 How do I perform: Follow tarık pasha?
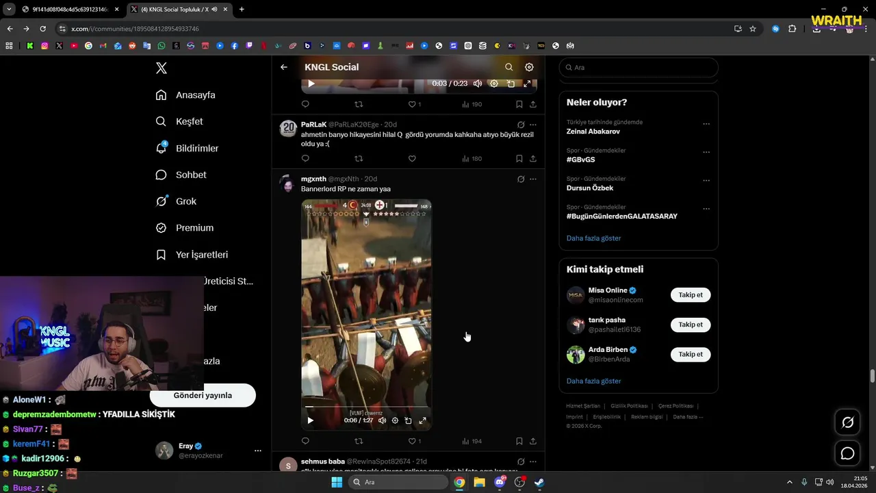691,325
